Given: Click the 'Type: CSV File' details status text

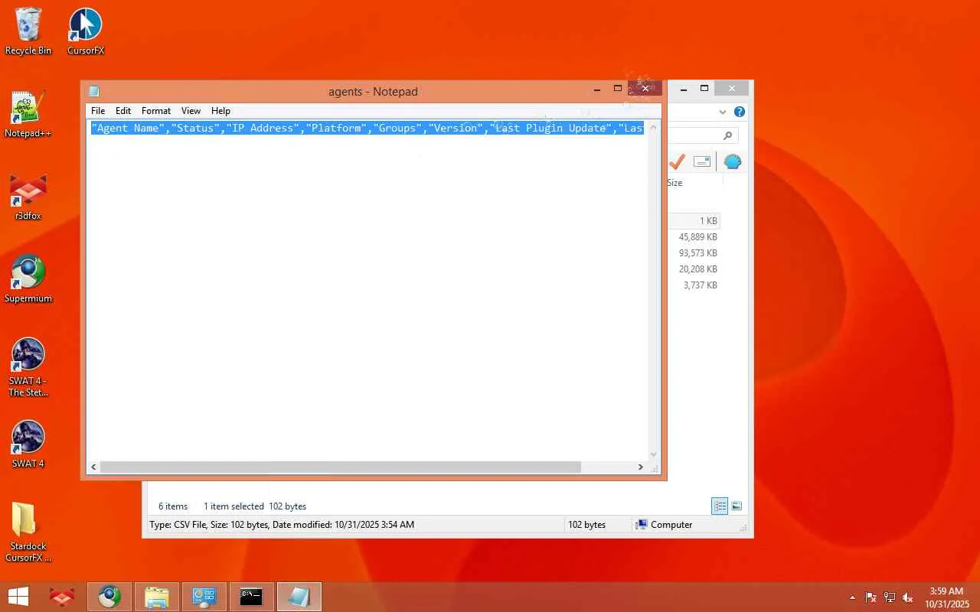Looking at the screenshot, I should pos(282,525).
